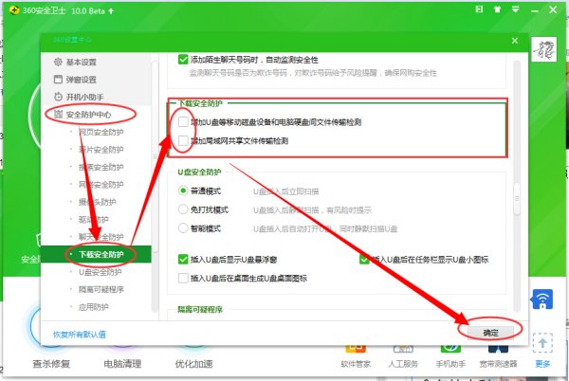Click the 下载安全防护 section heading
Viewport: 569px width, 381px height.
pyautogui.click(x=200, y=103)
